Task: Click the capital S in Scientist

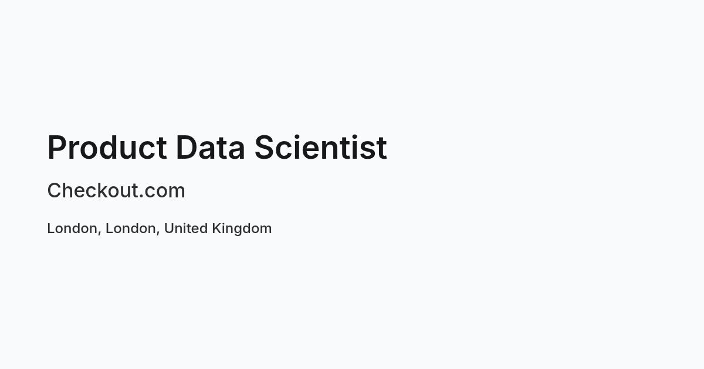Action: [x=264, y=148]
